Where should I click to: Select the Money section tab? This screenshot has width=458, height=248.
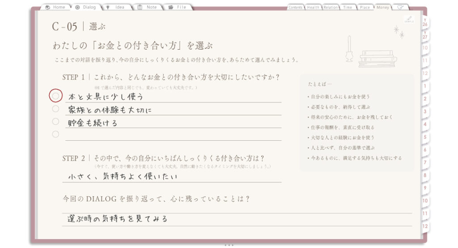point(383,7)
